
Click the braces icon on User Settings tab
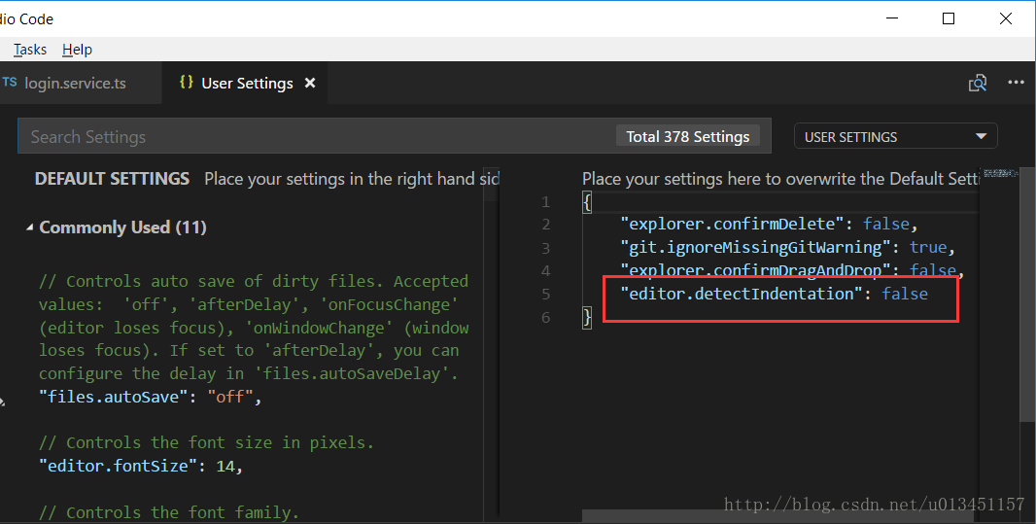[186, 84]
